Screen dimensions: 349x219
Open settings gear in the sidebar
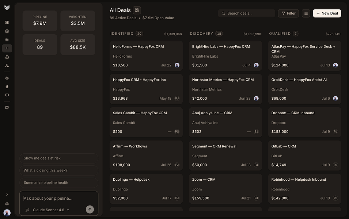pos(7,204)
